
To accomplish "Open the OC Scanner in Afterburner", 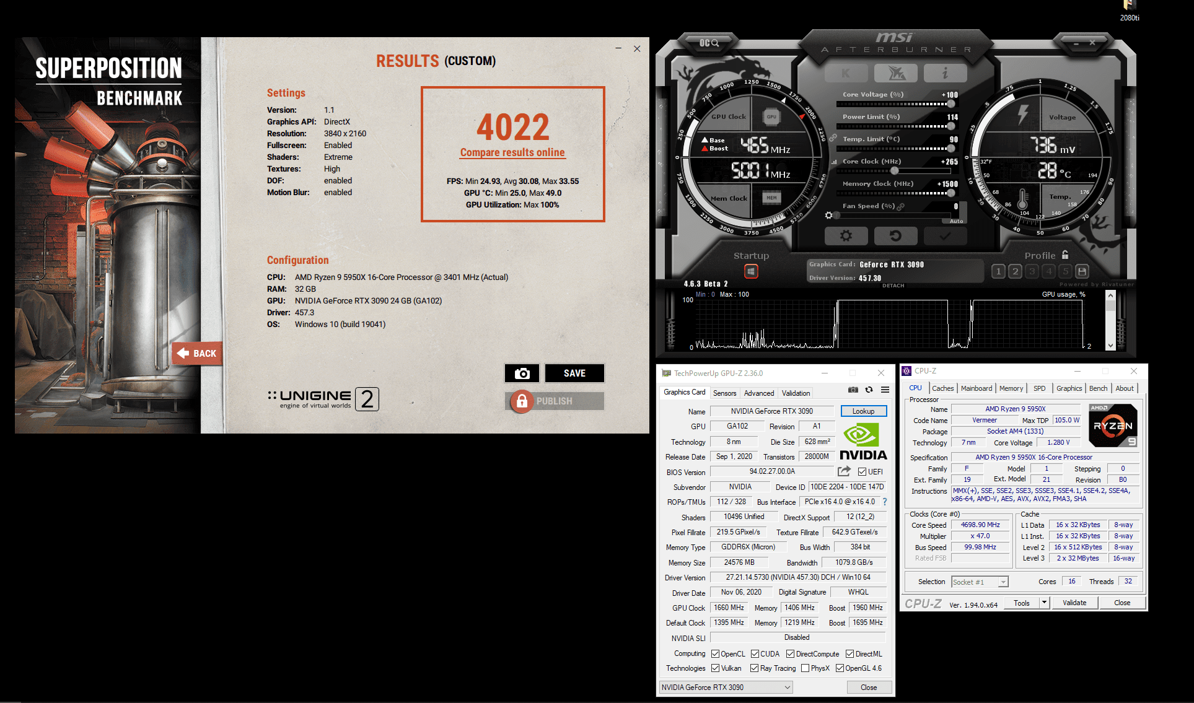I will pos(709,43).
